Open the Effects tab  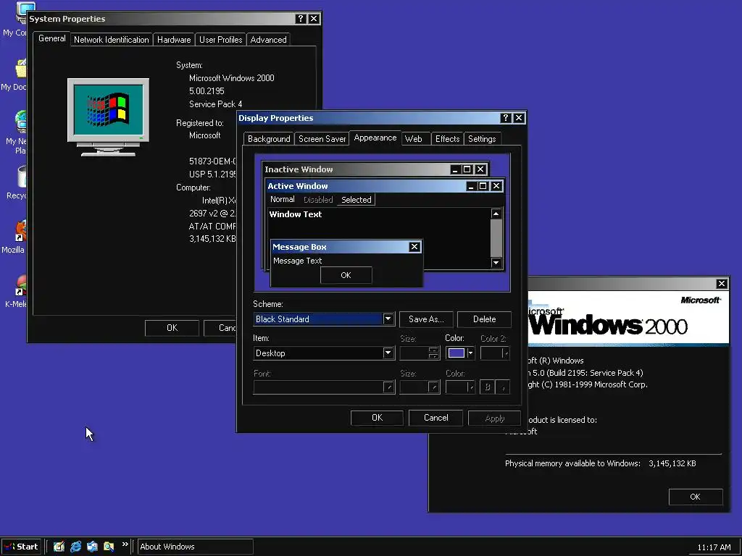pos(447,139)
